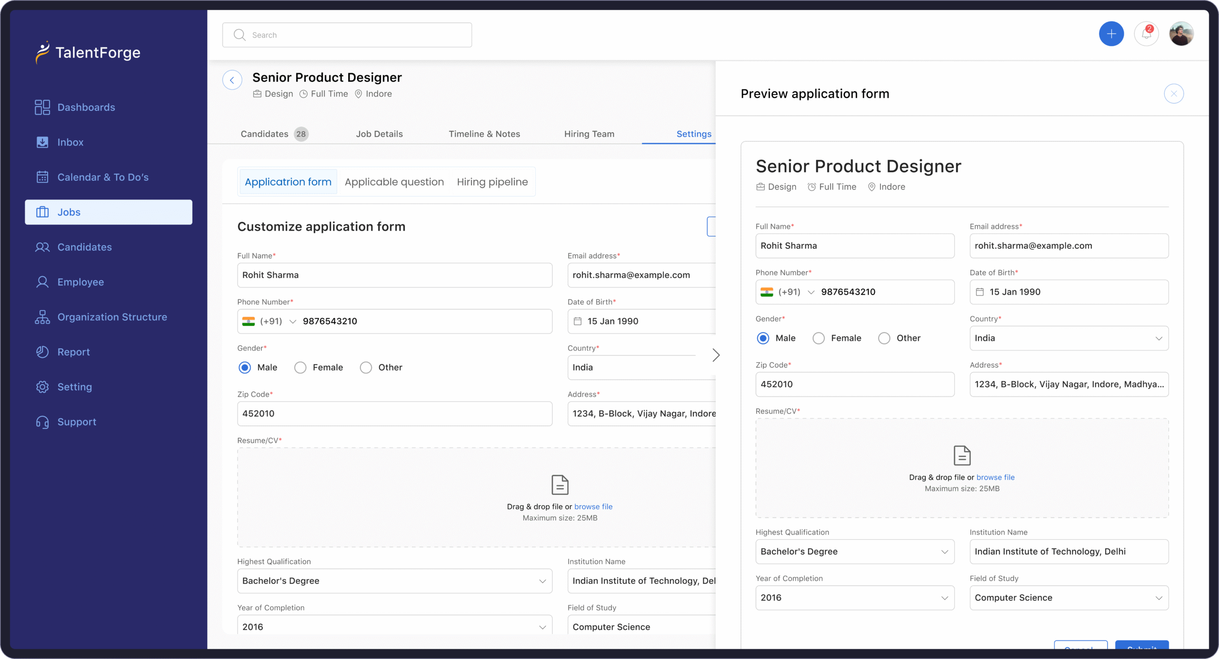Open the Timeline & Notes tab
The height and width of the screenshot is (659, 1219).
(484, 134)
